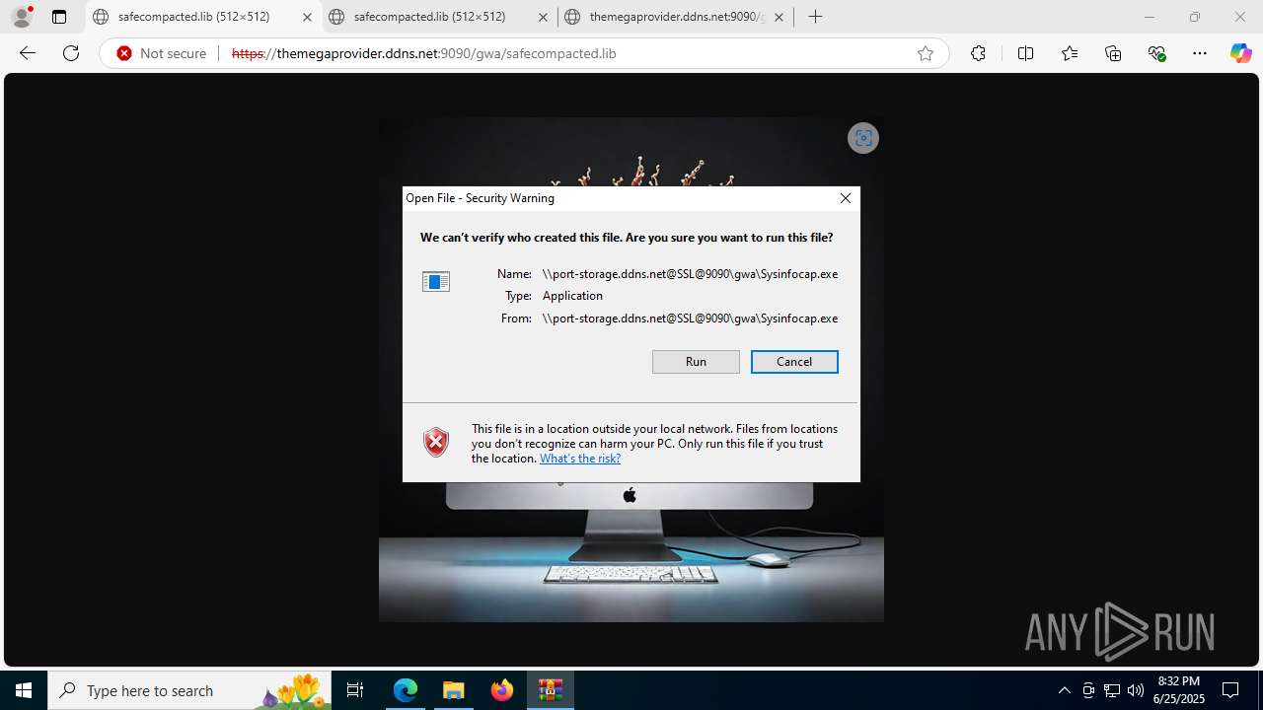1263x710 pixels.
Task: Open the Settings and more menu
Action: (x=1200, y=53)
